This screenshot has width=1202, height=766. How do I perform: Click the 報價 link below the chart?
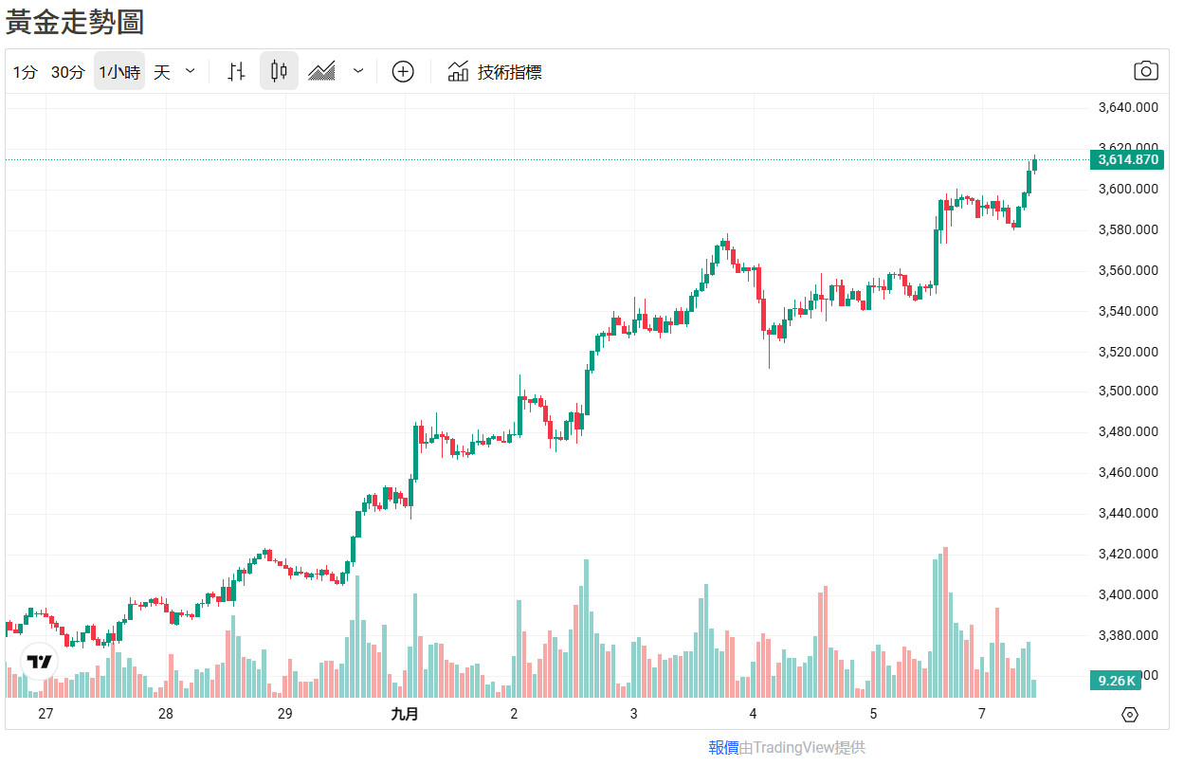[723, 747]
